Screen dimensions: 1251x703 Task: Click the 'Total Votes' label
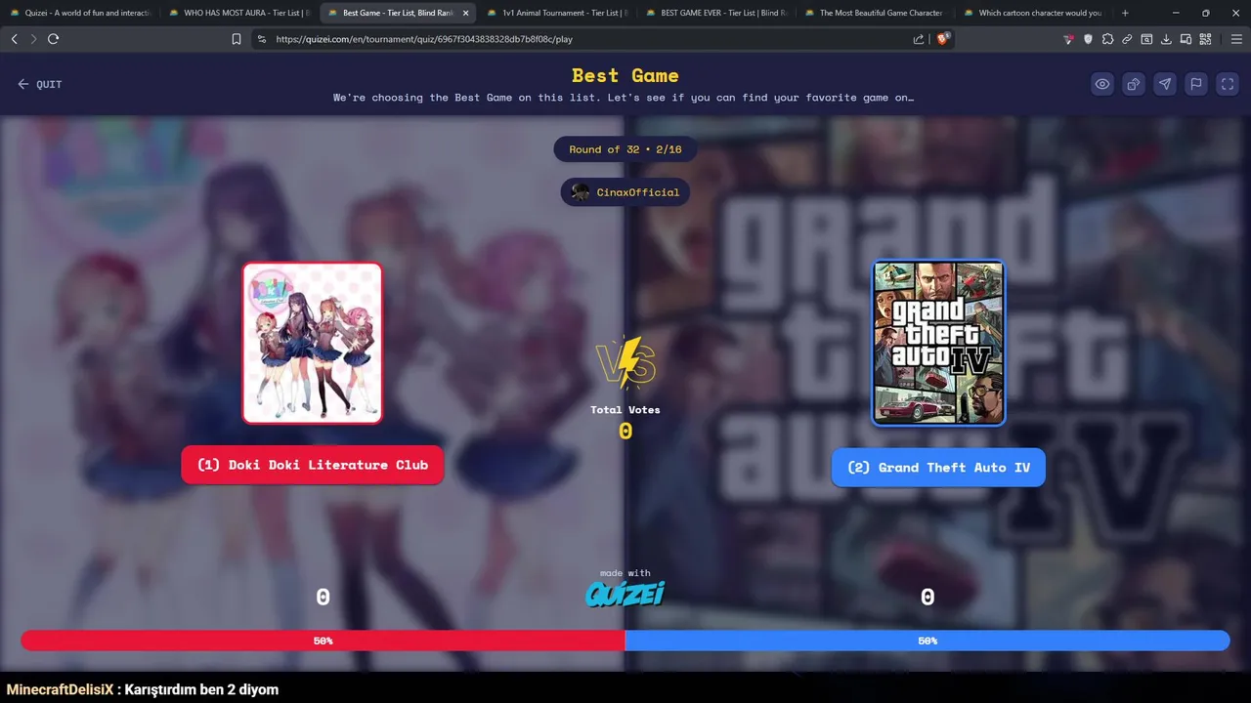625,410
